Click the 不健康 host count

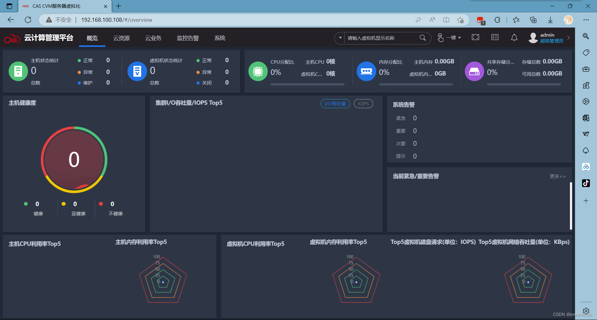pyautogui.click(x=112, y=204)
